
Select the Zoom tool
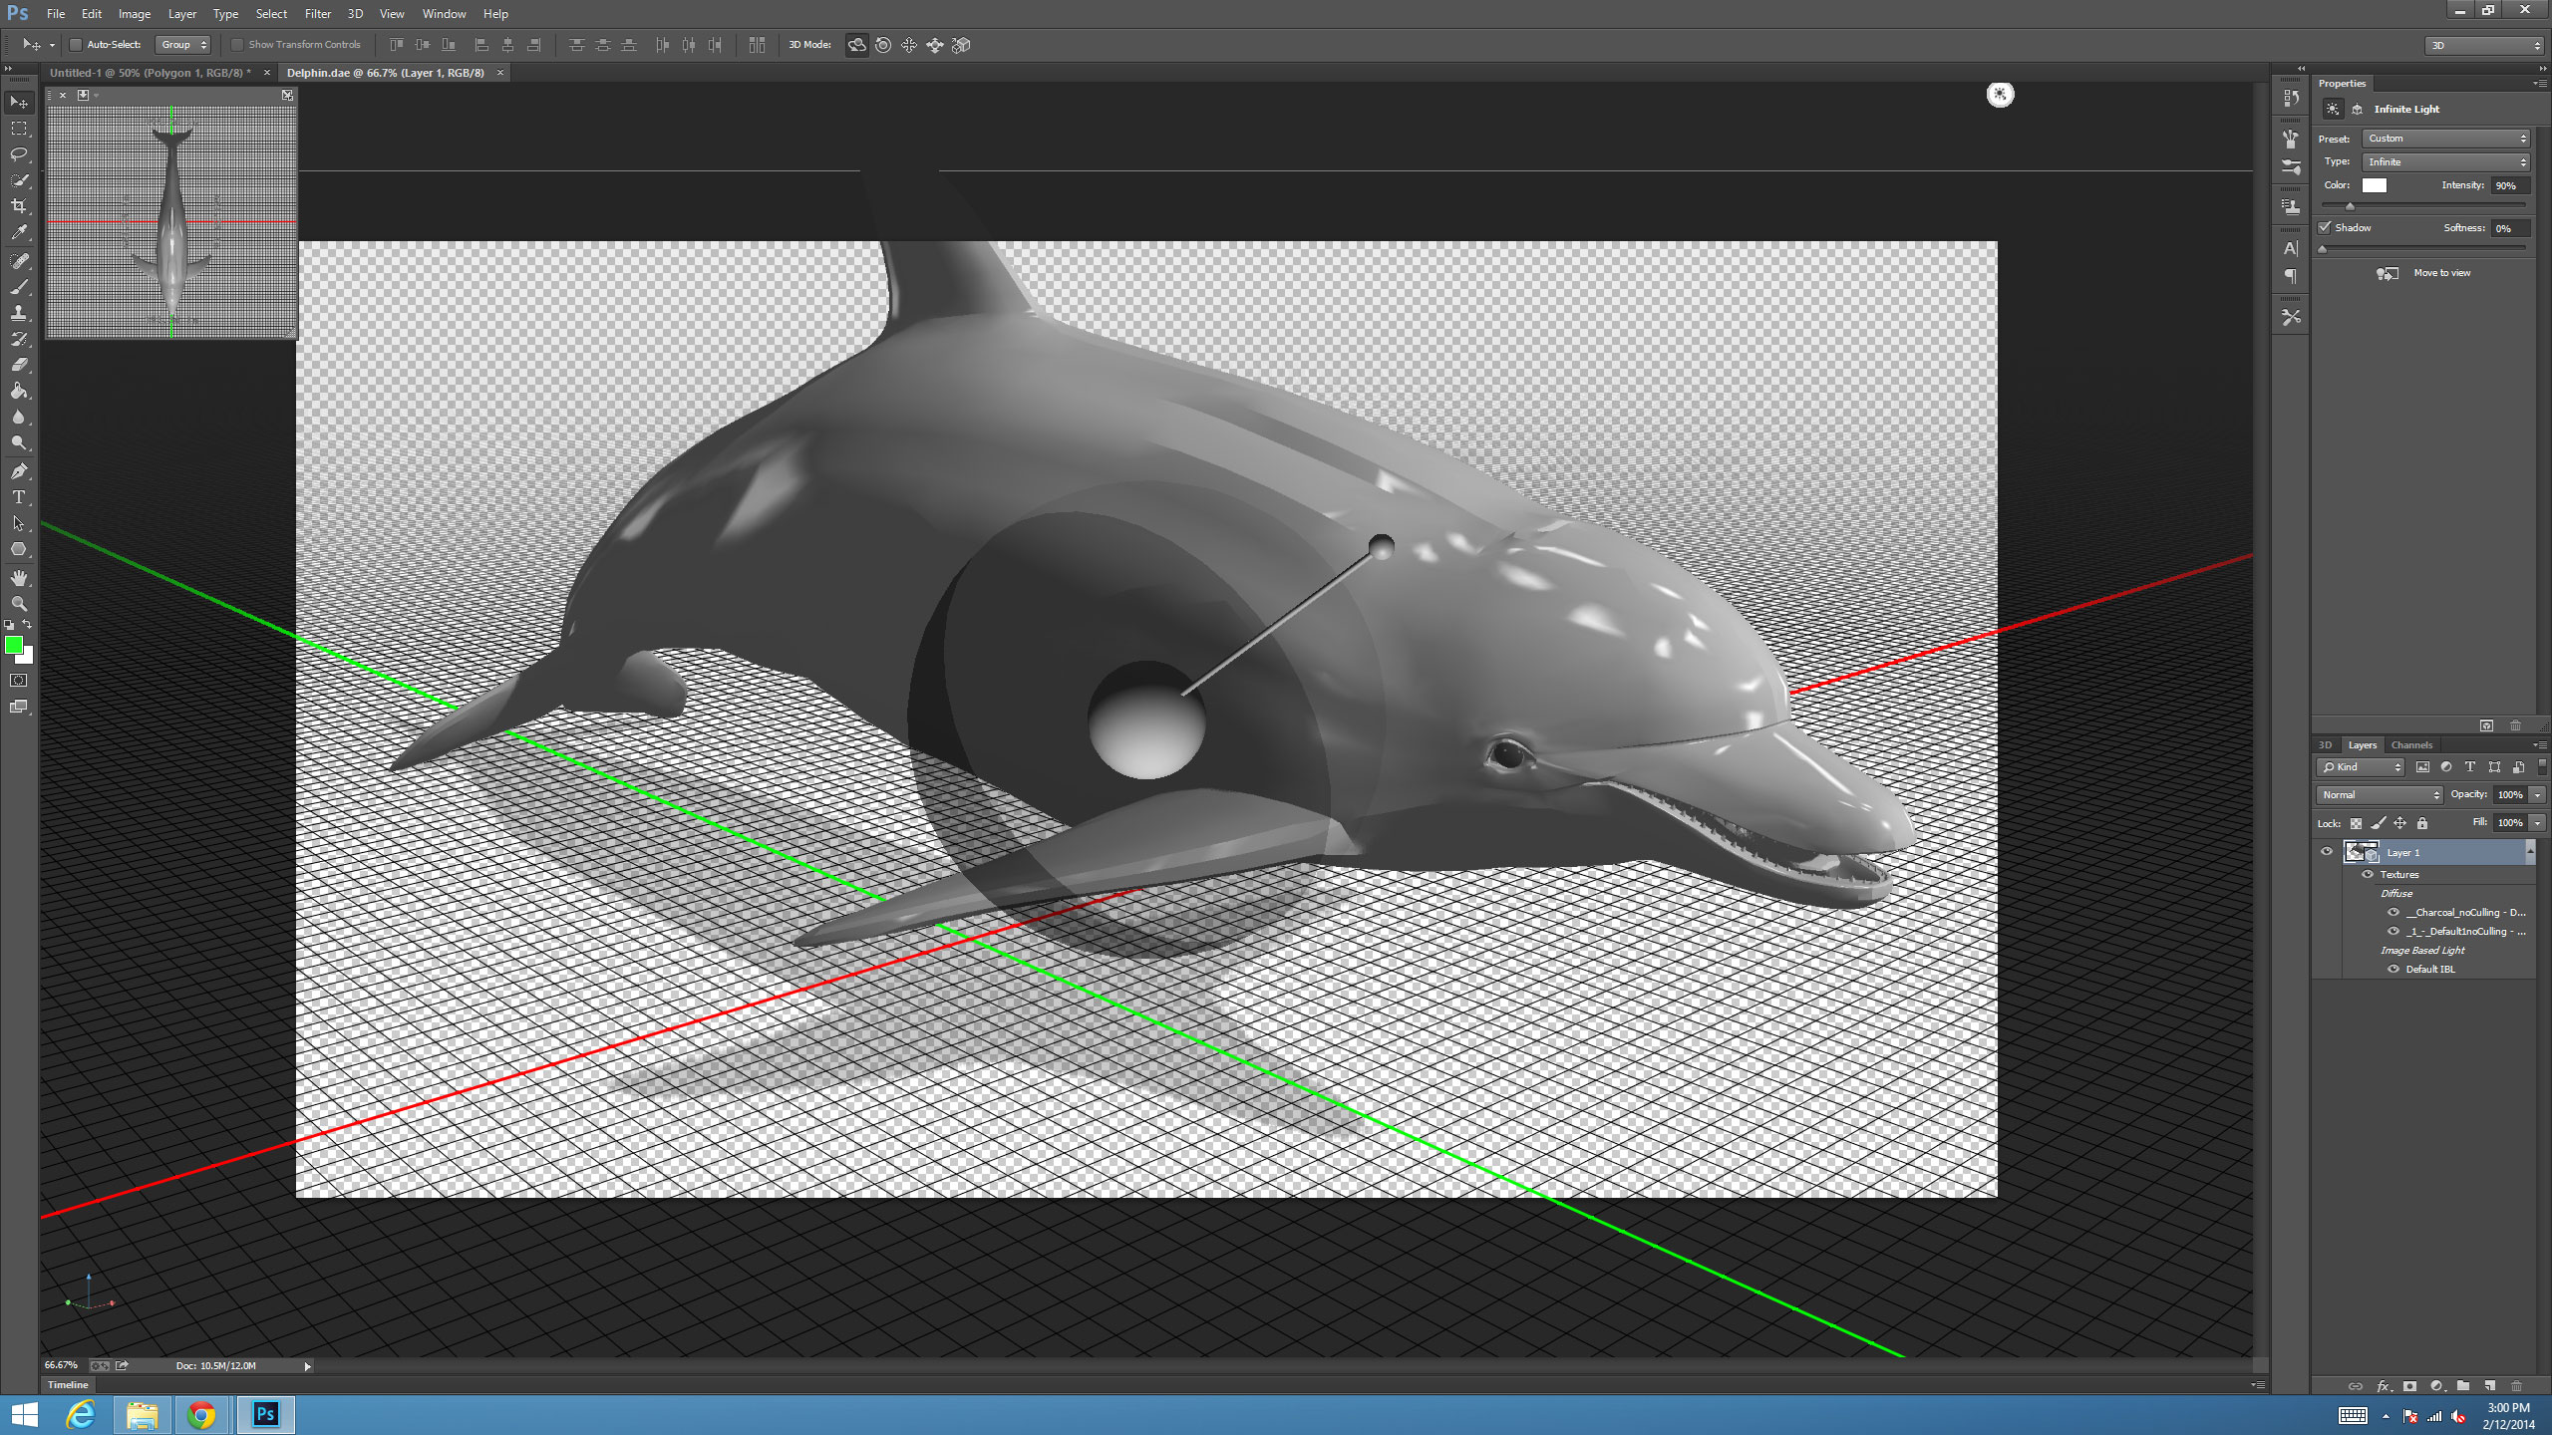[x=19, y=605]
